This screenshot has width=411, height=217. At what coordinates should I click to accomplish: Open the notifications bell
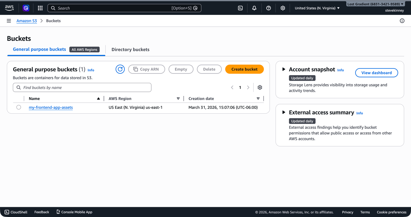(254, 8)
